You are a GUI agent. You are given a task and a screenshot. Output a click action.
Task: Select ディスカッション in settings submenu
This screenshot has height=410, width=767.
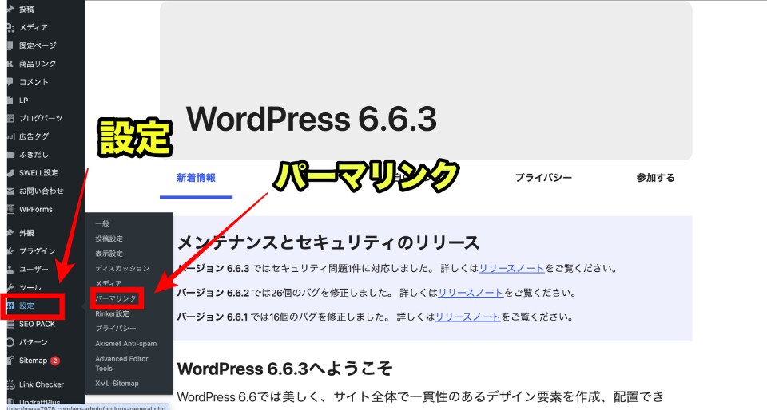click(x=122, y=269)
